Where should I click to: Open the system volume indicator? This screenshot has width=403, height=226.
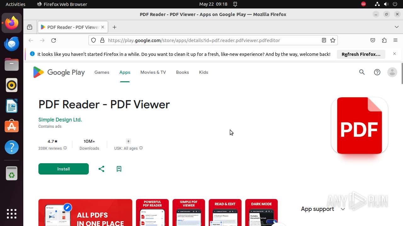point(386,4)
